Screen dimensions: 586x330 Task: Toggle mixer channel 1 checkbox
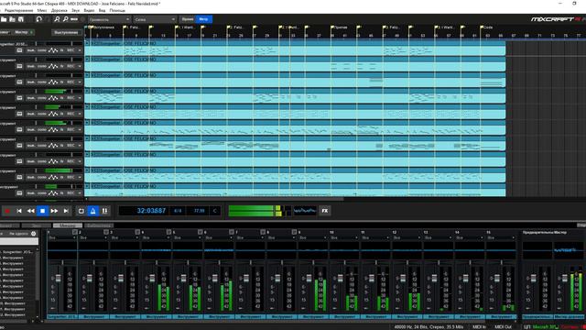point(75,232)
